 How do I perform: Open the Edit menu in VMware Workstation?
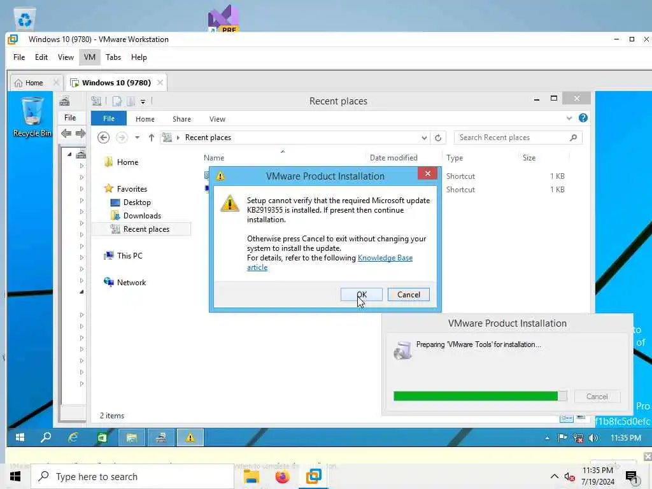click(x=41, y=57)
